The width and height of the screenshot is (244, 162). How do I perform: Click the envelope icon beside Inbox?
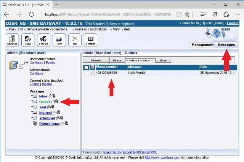pos(34,96)
